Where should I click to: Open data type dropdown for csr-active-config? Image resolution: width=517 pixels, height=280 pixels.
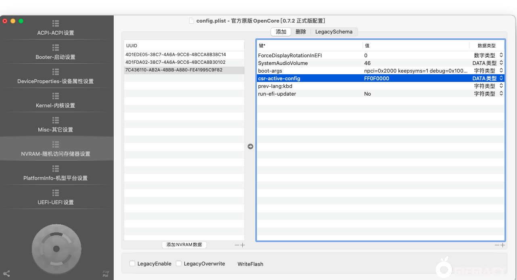pyautogui.click(x=501, y=78)
